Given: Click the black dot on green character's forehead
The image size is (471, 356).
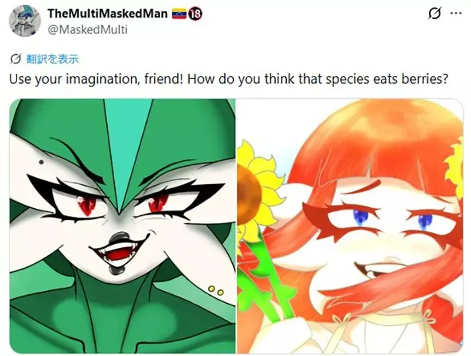Looking at the screenshot, I should (41, 162).
